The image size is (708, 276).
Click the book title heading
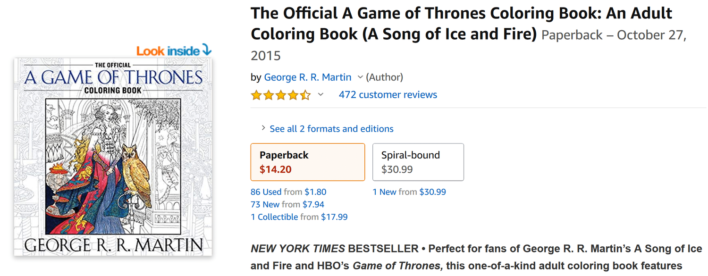coord(461,24)
